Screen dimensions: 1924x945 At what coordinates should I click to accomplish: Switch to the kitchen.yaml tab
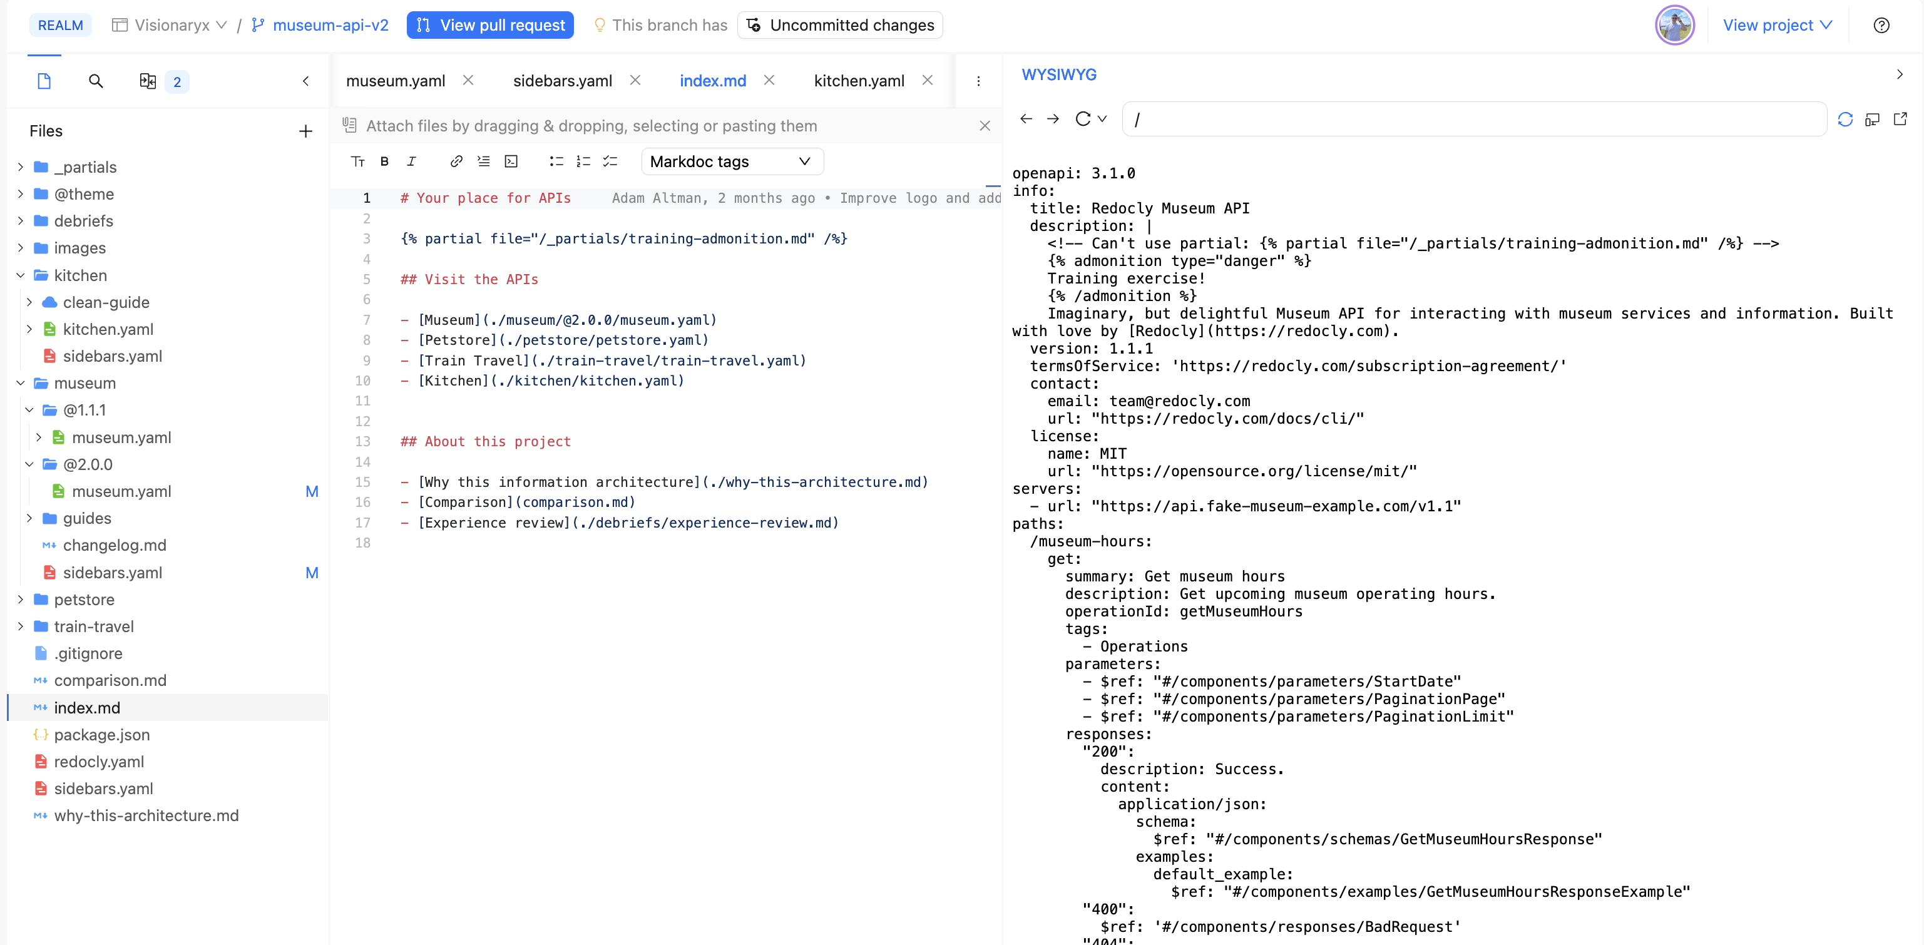[x=858, y=81]
